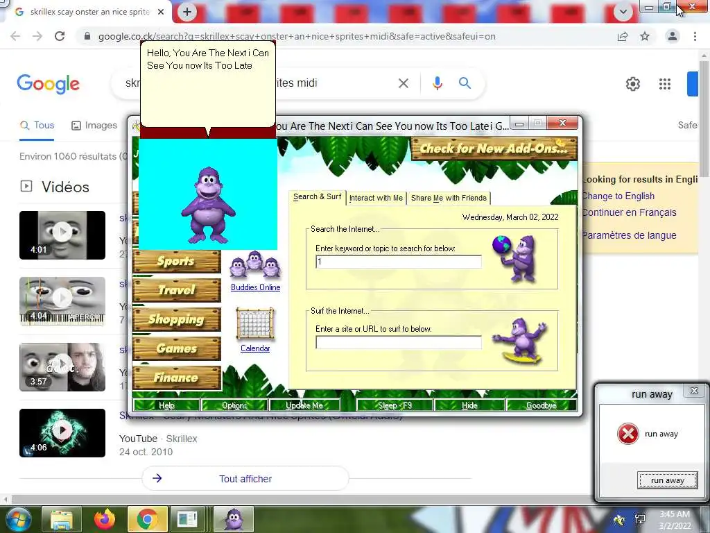Switch to Interact with Me tab
This screenshot has height=533, width=710.
pyautogui.click(x=376, y=198)
